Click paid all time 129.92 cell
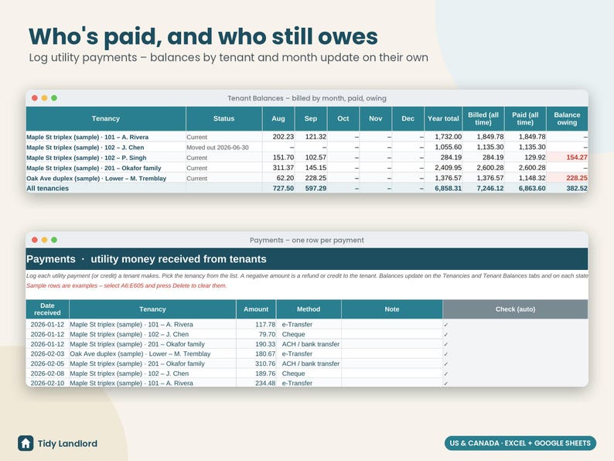The image size is (614, 461). point(525,158)
